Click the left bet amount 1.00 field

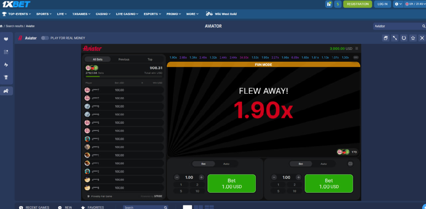pyautogui.click(x=189, y=177)
